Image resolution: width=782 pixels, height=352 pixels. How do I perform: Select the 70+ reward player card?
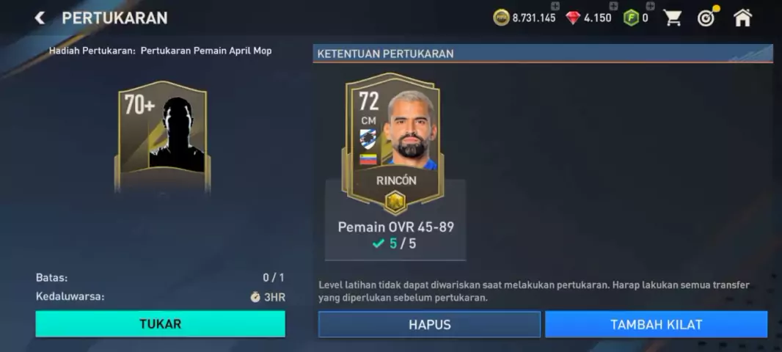point(163,136)
